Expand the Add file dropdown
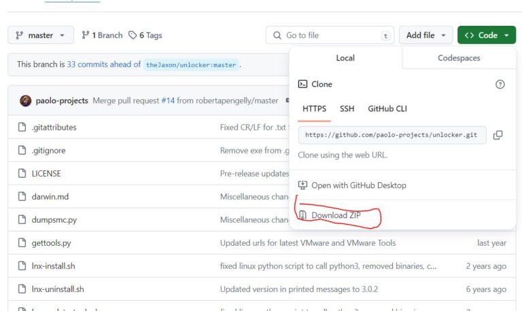522x311 pixels. 425,35
